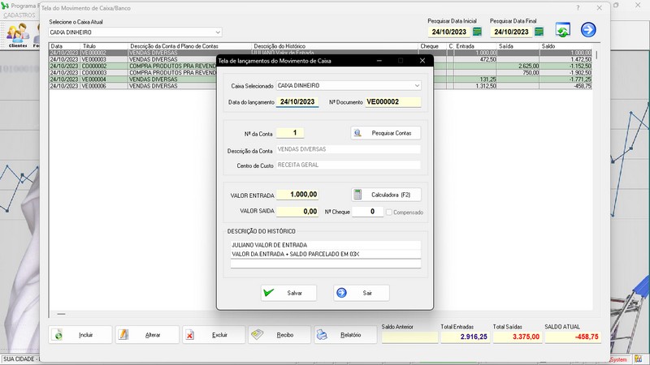Click the Saída column header
650x365 pixels.
pos(518,46)
